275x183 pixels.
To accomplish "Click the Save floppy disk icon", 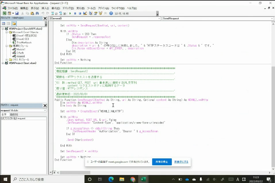I will coord(17,13).
